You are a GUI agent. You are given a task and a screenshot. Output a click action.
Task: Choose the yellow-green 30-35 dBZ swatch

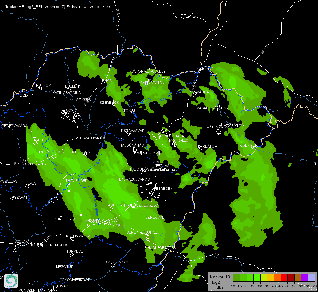264,278
